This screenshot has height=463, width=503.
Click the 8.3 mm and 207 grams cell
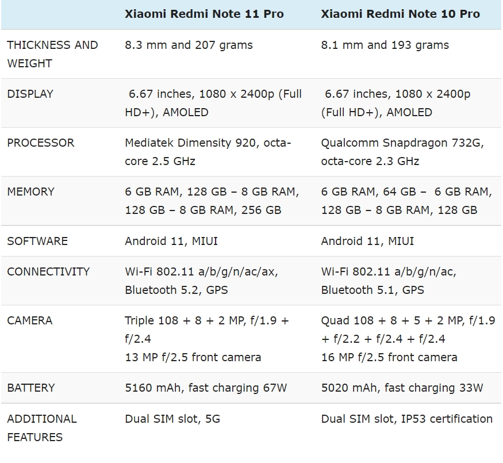[x=189, y=45]
